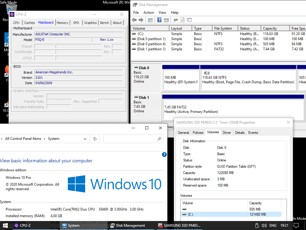Open Help via the blue question-mark toolbar icon
Image resolution: width=306 pixels, height=230 pixels.
coord(160,20)
